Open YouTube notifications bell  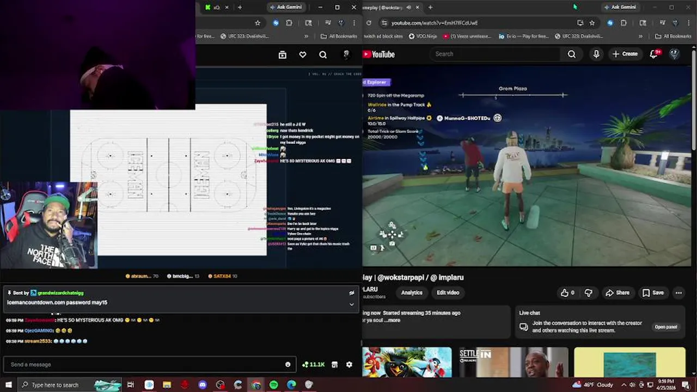(x=654, y=54)
